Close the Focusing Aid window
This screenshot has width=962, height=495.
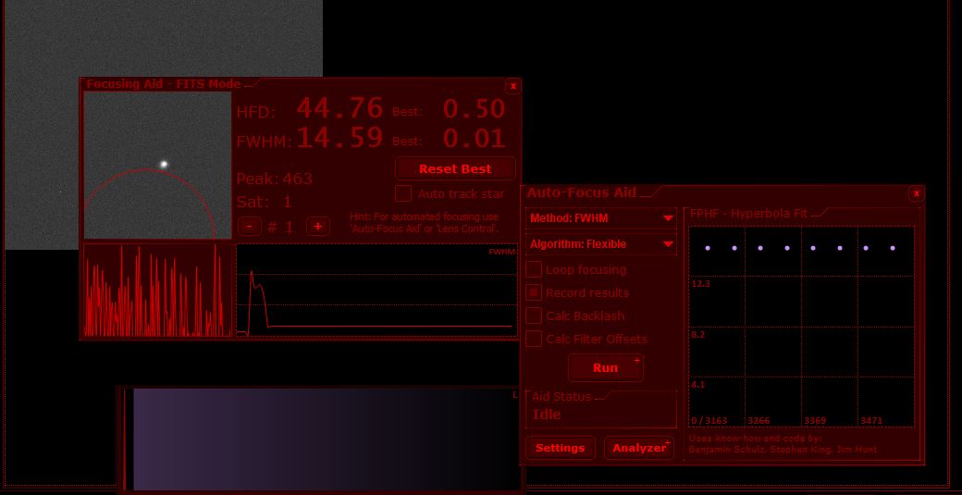(x=513, y=86)
